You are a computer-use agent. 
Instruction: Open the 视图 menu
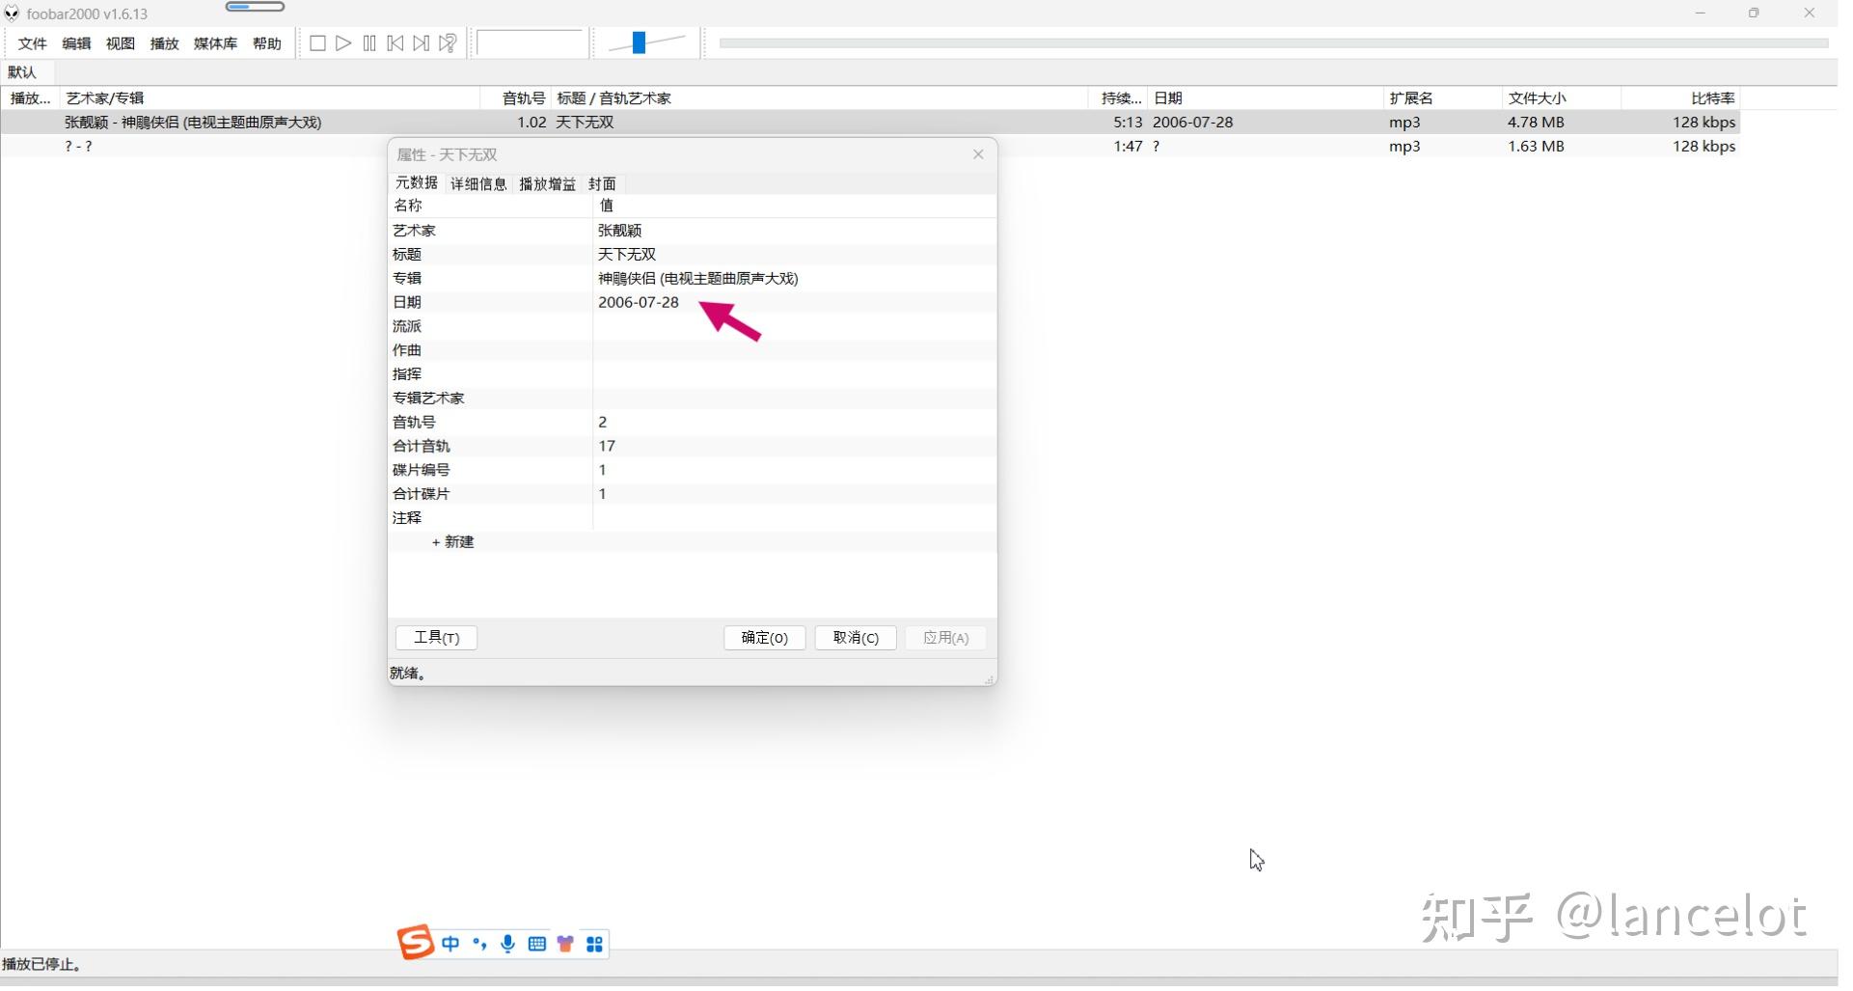[x=122, y=43]
